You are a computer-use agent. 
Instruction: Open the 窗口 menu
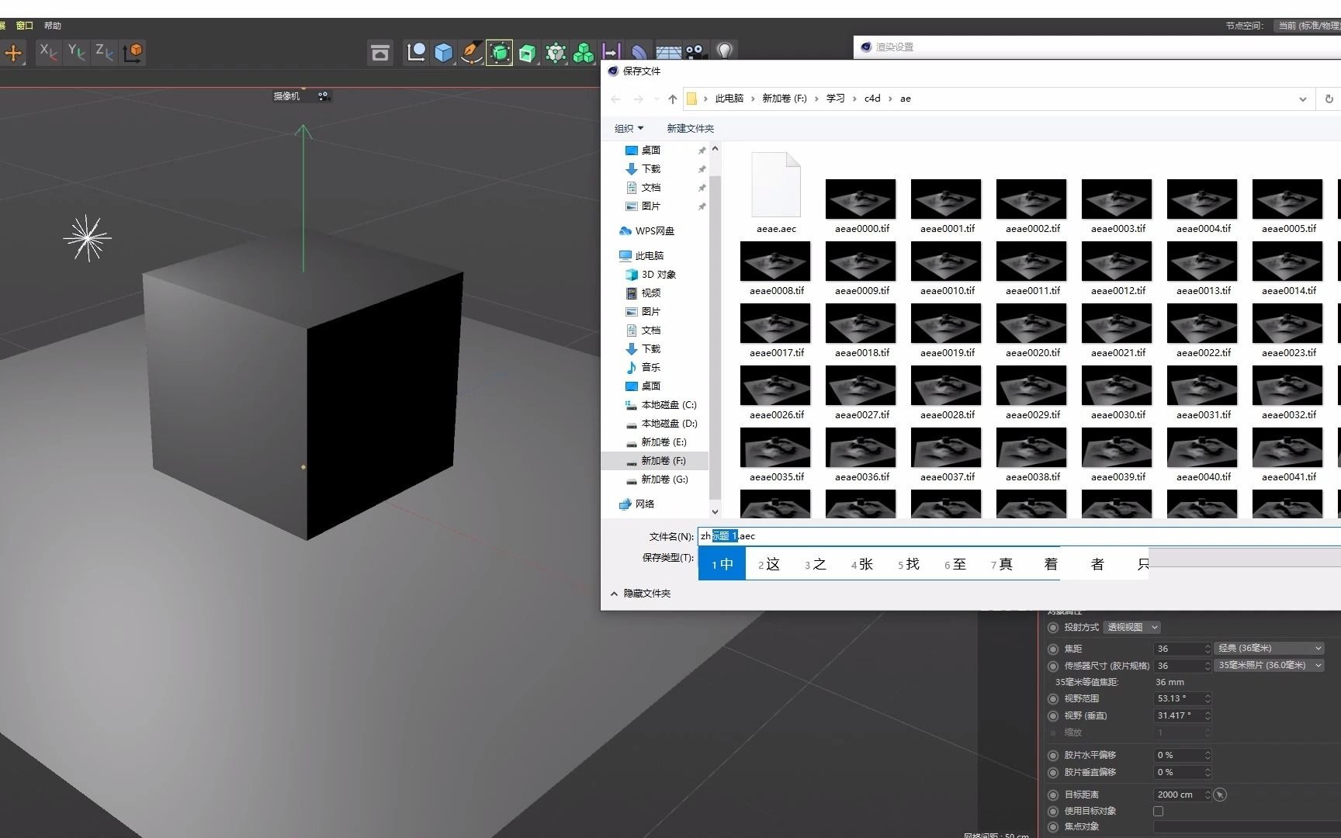coord(24,25)
